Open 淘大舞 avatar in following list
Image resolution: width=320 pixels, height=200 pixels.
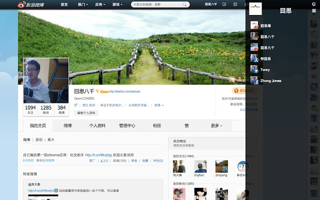179,166
